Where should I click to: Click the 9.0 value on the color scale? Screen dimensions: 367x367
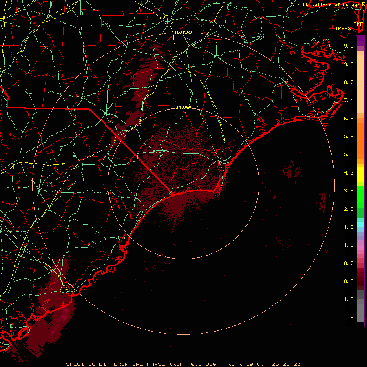pyautogui.click(x=349, y=64)
